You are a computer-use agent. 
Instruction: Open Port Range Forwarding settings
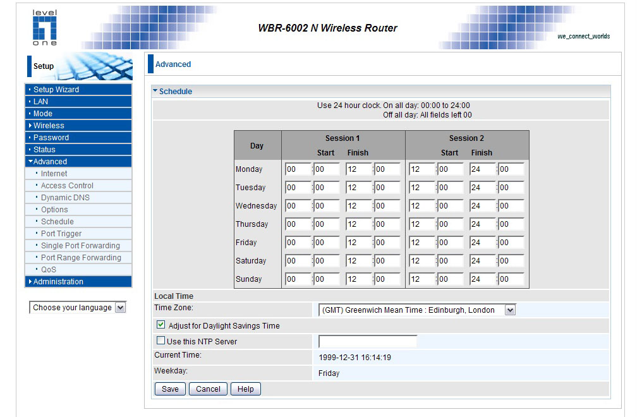[78, 257]
